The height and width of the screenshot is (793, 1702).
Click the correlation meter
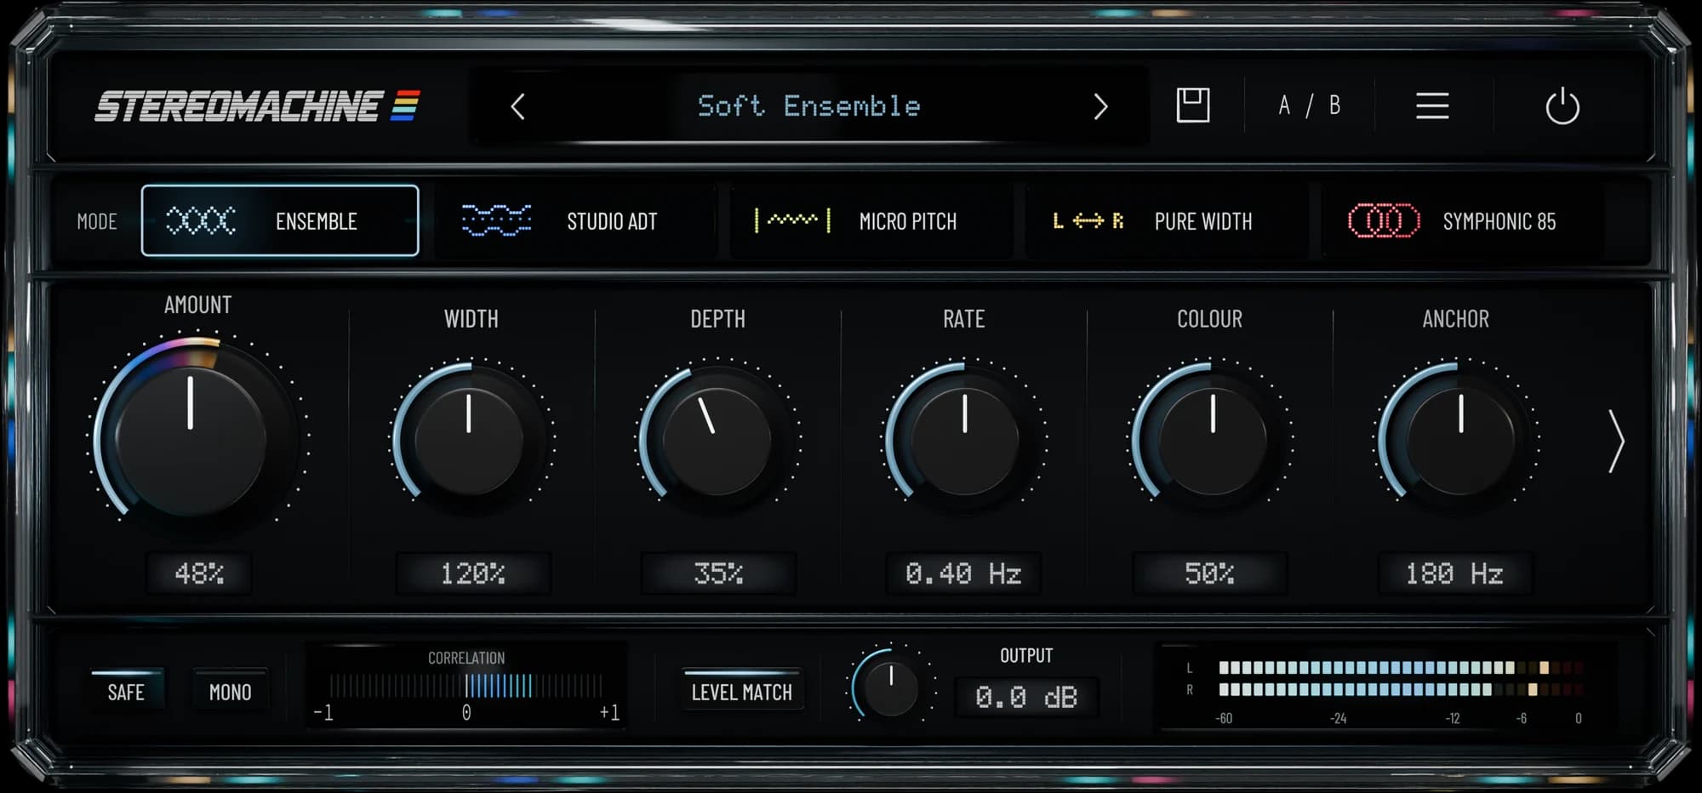click(466, 686)
